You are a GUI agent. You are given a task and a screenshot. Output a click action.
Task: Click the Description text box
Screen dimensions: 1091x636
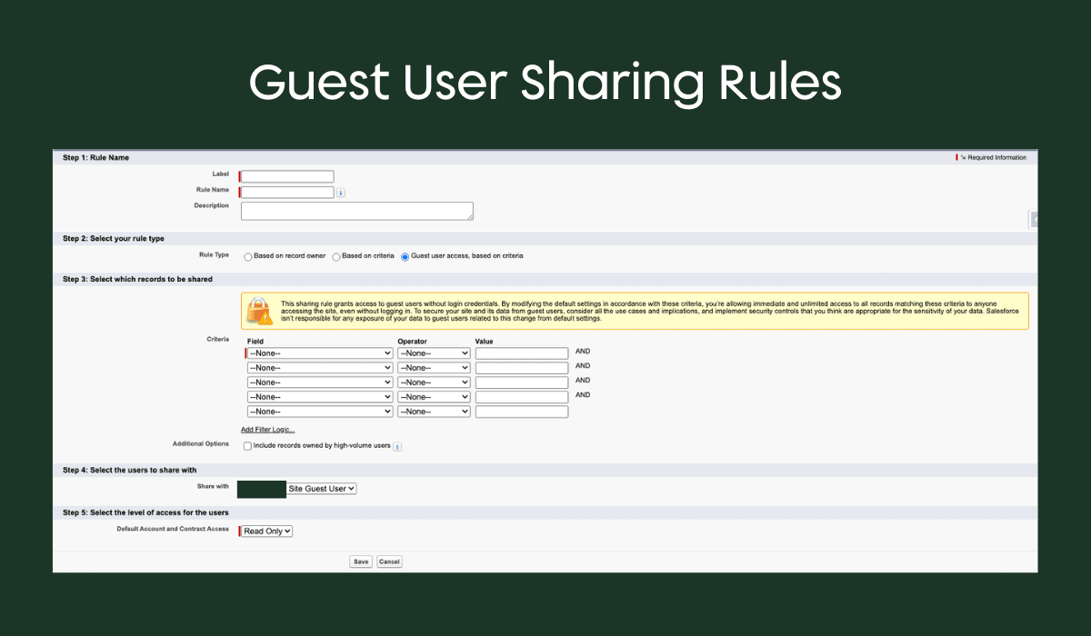click(x=356, y=210)
